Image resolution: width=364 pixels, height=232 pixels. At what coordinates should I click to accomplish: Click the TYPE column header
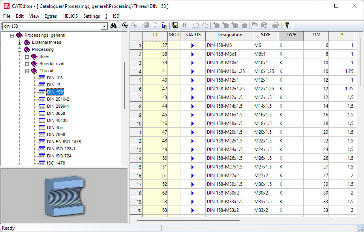[291, 36]
